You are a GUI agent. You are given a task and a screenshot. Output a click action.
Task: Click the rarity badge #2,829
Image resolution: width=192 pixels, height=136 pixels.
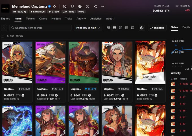[24, 89]
